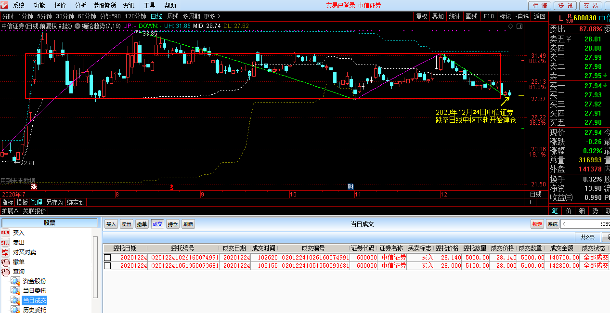This screenshot has width=610, height=313.
Task: Click the 统计 statistics toolbar button
Action: (x=454, y=16)
